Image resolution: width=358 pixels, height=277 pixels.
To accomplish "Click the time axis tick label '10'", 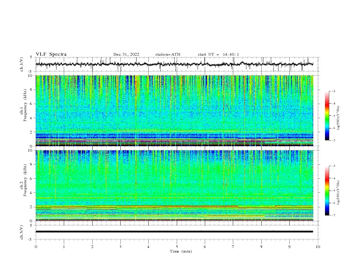I will click(x=318, y=247).
